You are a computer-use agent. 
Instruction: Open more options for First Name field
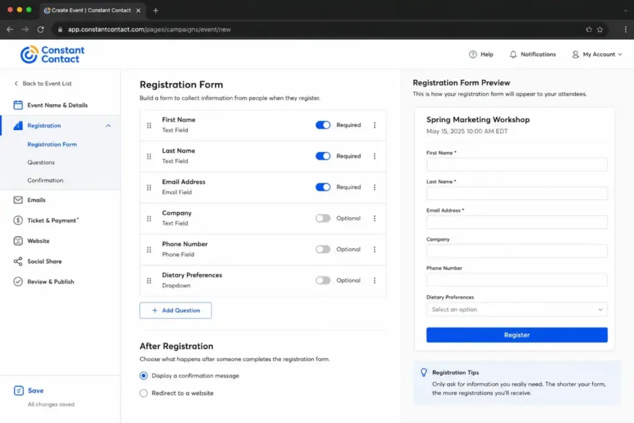[x=375, y=125]
